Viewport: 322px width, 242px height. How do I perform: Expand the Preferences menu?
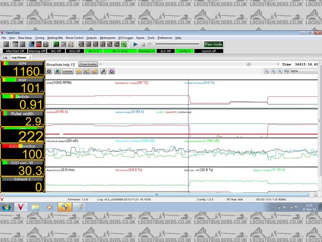[x=165, y=38]
